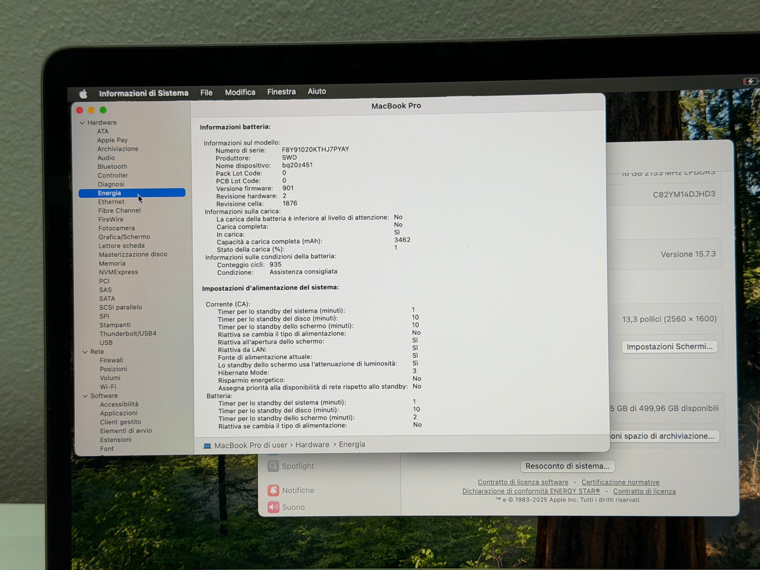Collapse the Hardware section in sidebar

point(82,123)
